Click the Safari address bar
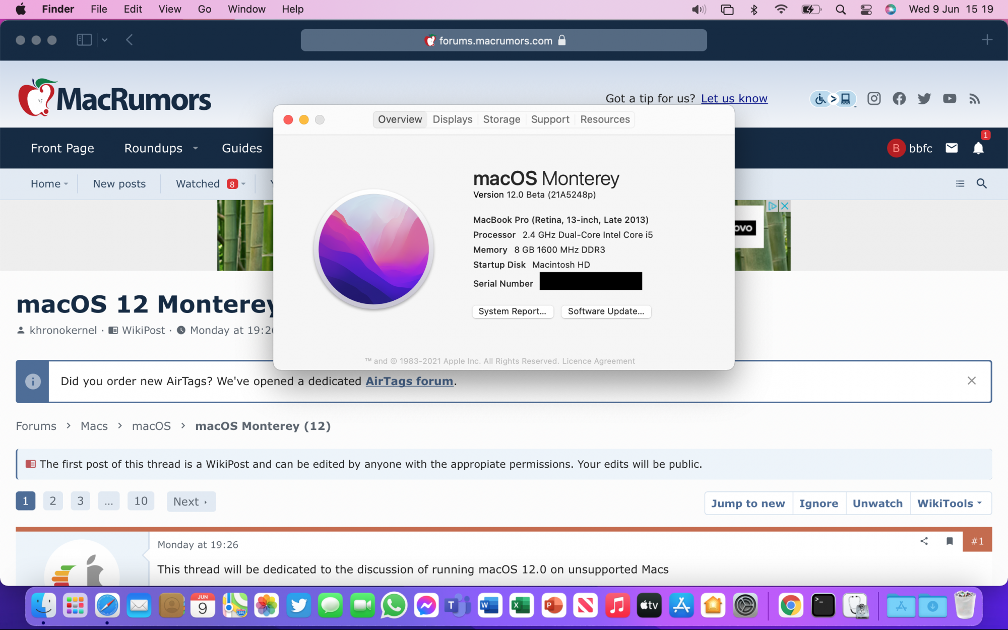Screen dimensions: 1008x630 tap(503, 40)
